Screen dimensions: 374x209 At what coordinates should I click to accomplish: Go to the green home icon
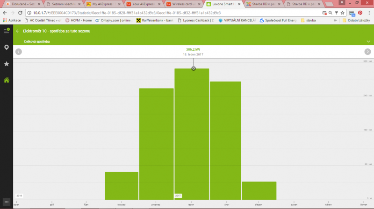(7, 80)
